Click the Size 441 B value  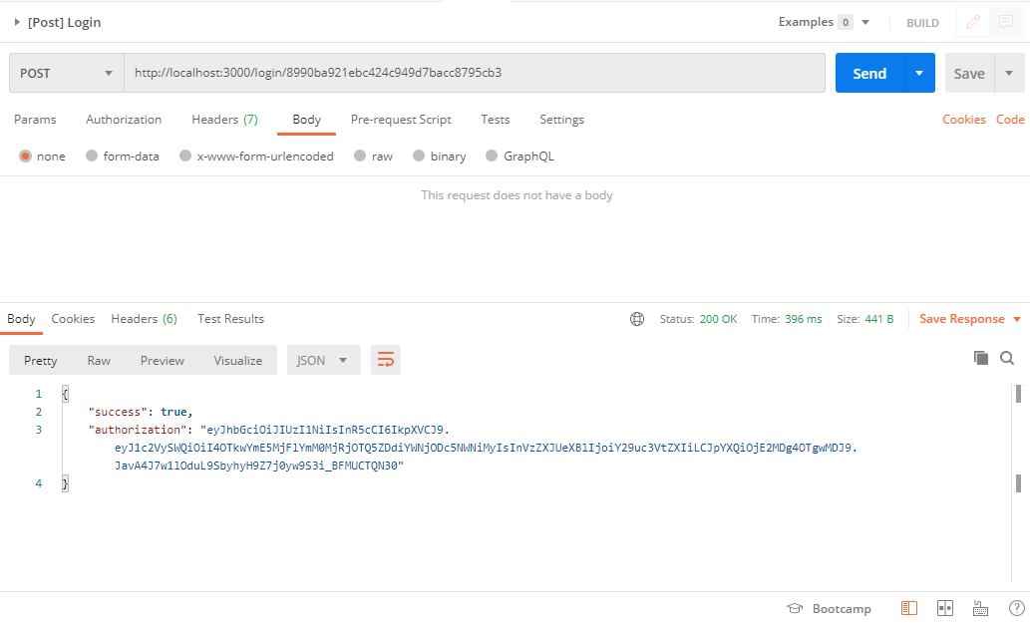pyautogui.click(x=878, y=319)
